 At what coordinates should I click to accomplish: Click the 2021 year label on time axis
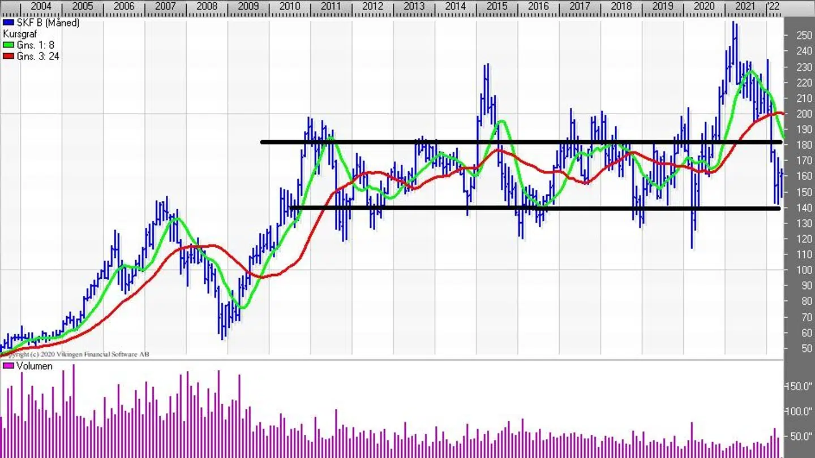745,6
